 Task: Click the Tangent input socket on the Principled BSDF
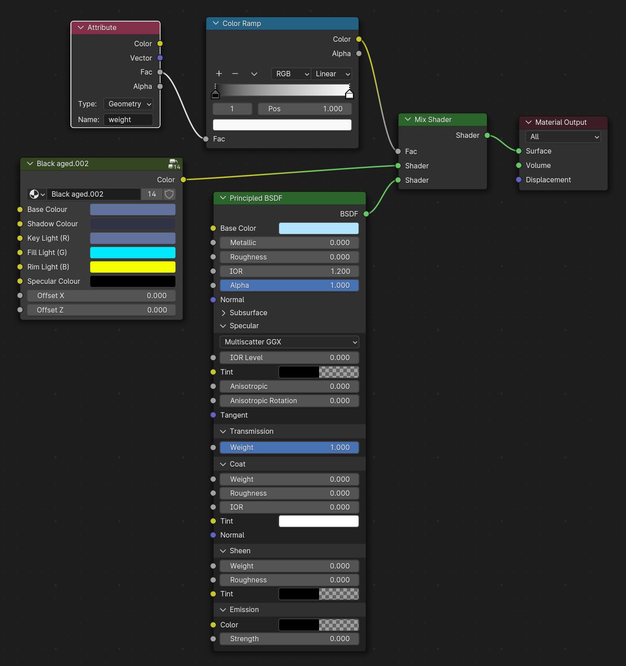pos(213,415)
